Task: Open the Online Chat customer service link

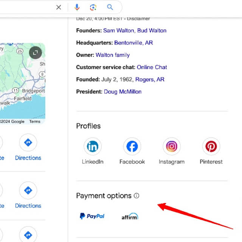Action: click(152, 67)
